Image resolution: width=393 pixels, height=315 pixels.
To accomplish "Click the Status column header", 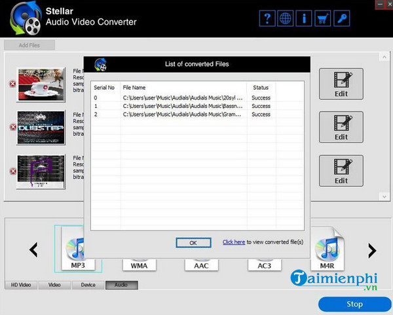I will tap(261, 88).
